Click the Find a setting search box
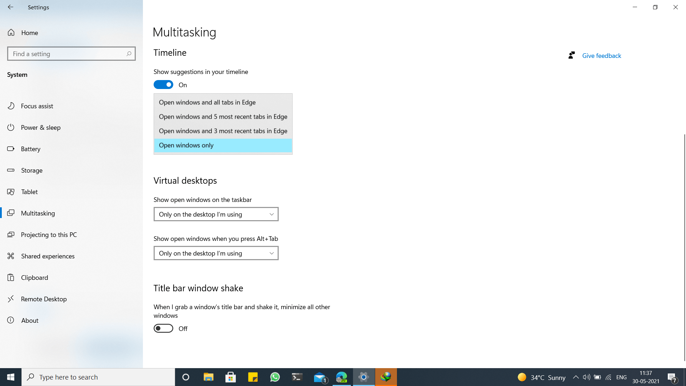 click(71, 54)
